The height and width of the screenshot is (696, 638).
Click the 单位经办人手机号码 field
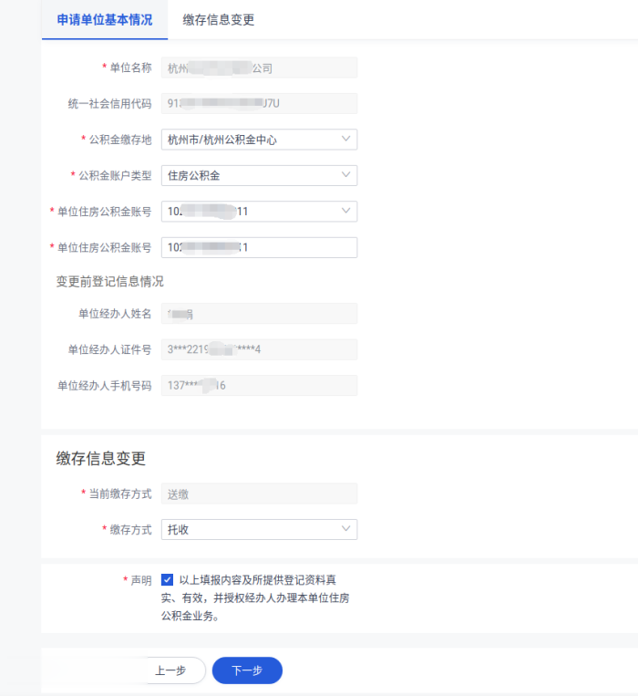259,385
